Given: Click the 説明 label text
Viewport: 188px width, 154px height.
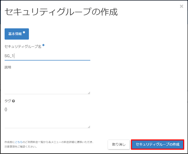Looking at the screenshot, I should point(8,67).
